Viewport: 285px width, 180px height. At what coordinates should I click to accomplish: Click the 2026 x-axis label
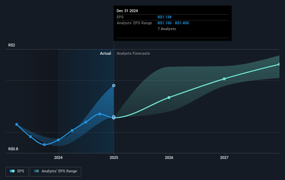169,157
